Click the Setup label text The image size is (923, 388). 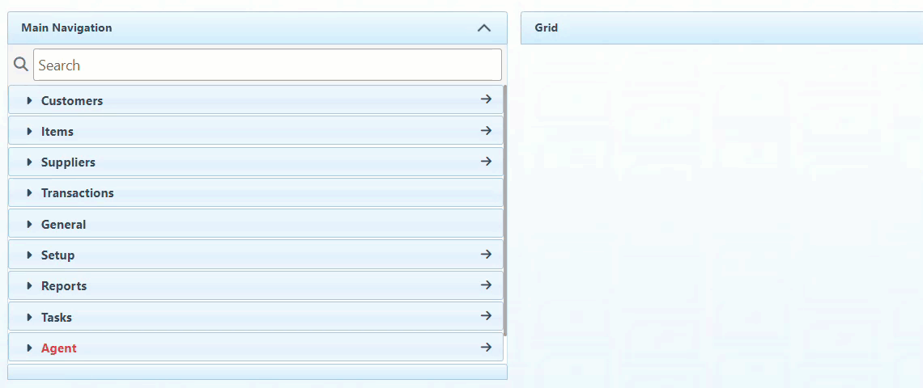coord(57,255)
